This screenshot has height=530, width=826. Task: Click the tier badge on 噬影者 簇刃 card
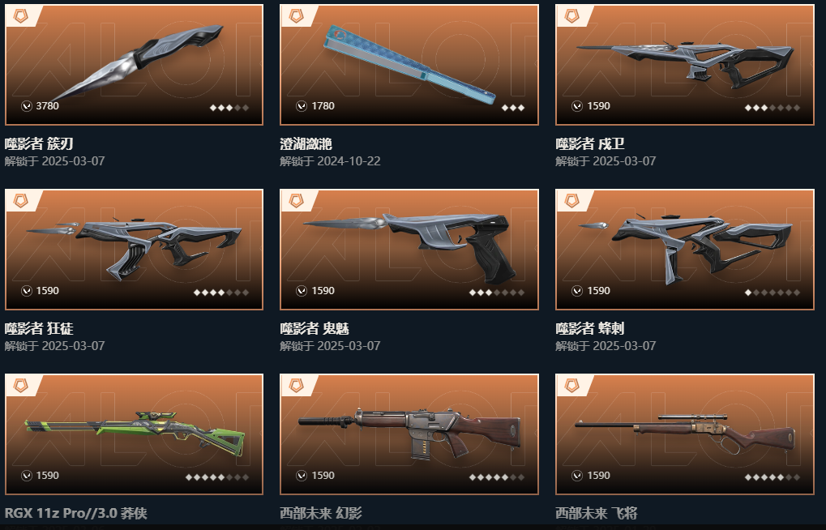pyautogui.click(x=20, y=16)
